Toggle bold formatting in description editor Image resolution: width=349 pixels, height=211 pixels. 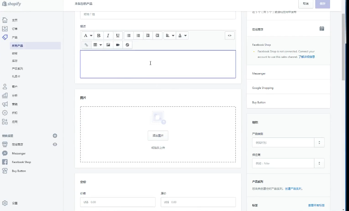click(99, 36)
